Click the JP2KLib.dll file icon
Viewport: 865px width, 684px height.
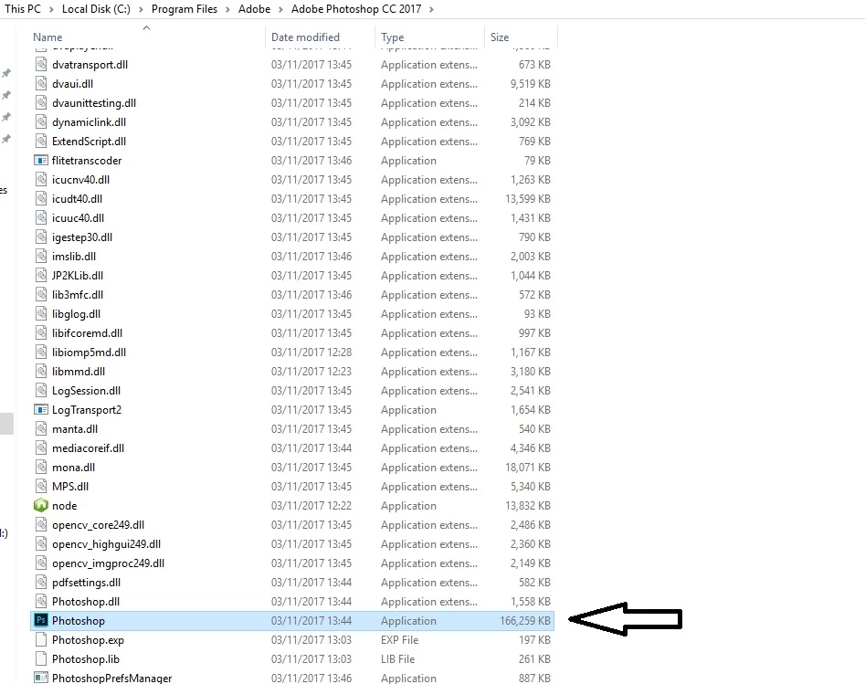click(41, 275)
